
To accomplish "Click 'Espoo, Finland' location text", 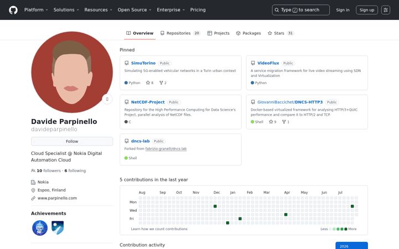I will tap(52, 190).
